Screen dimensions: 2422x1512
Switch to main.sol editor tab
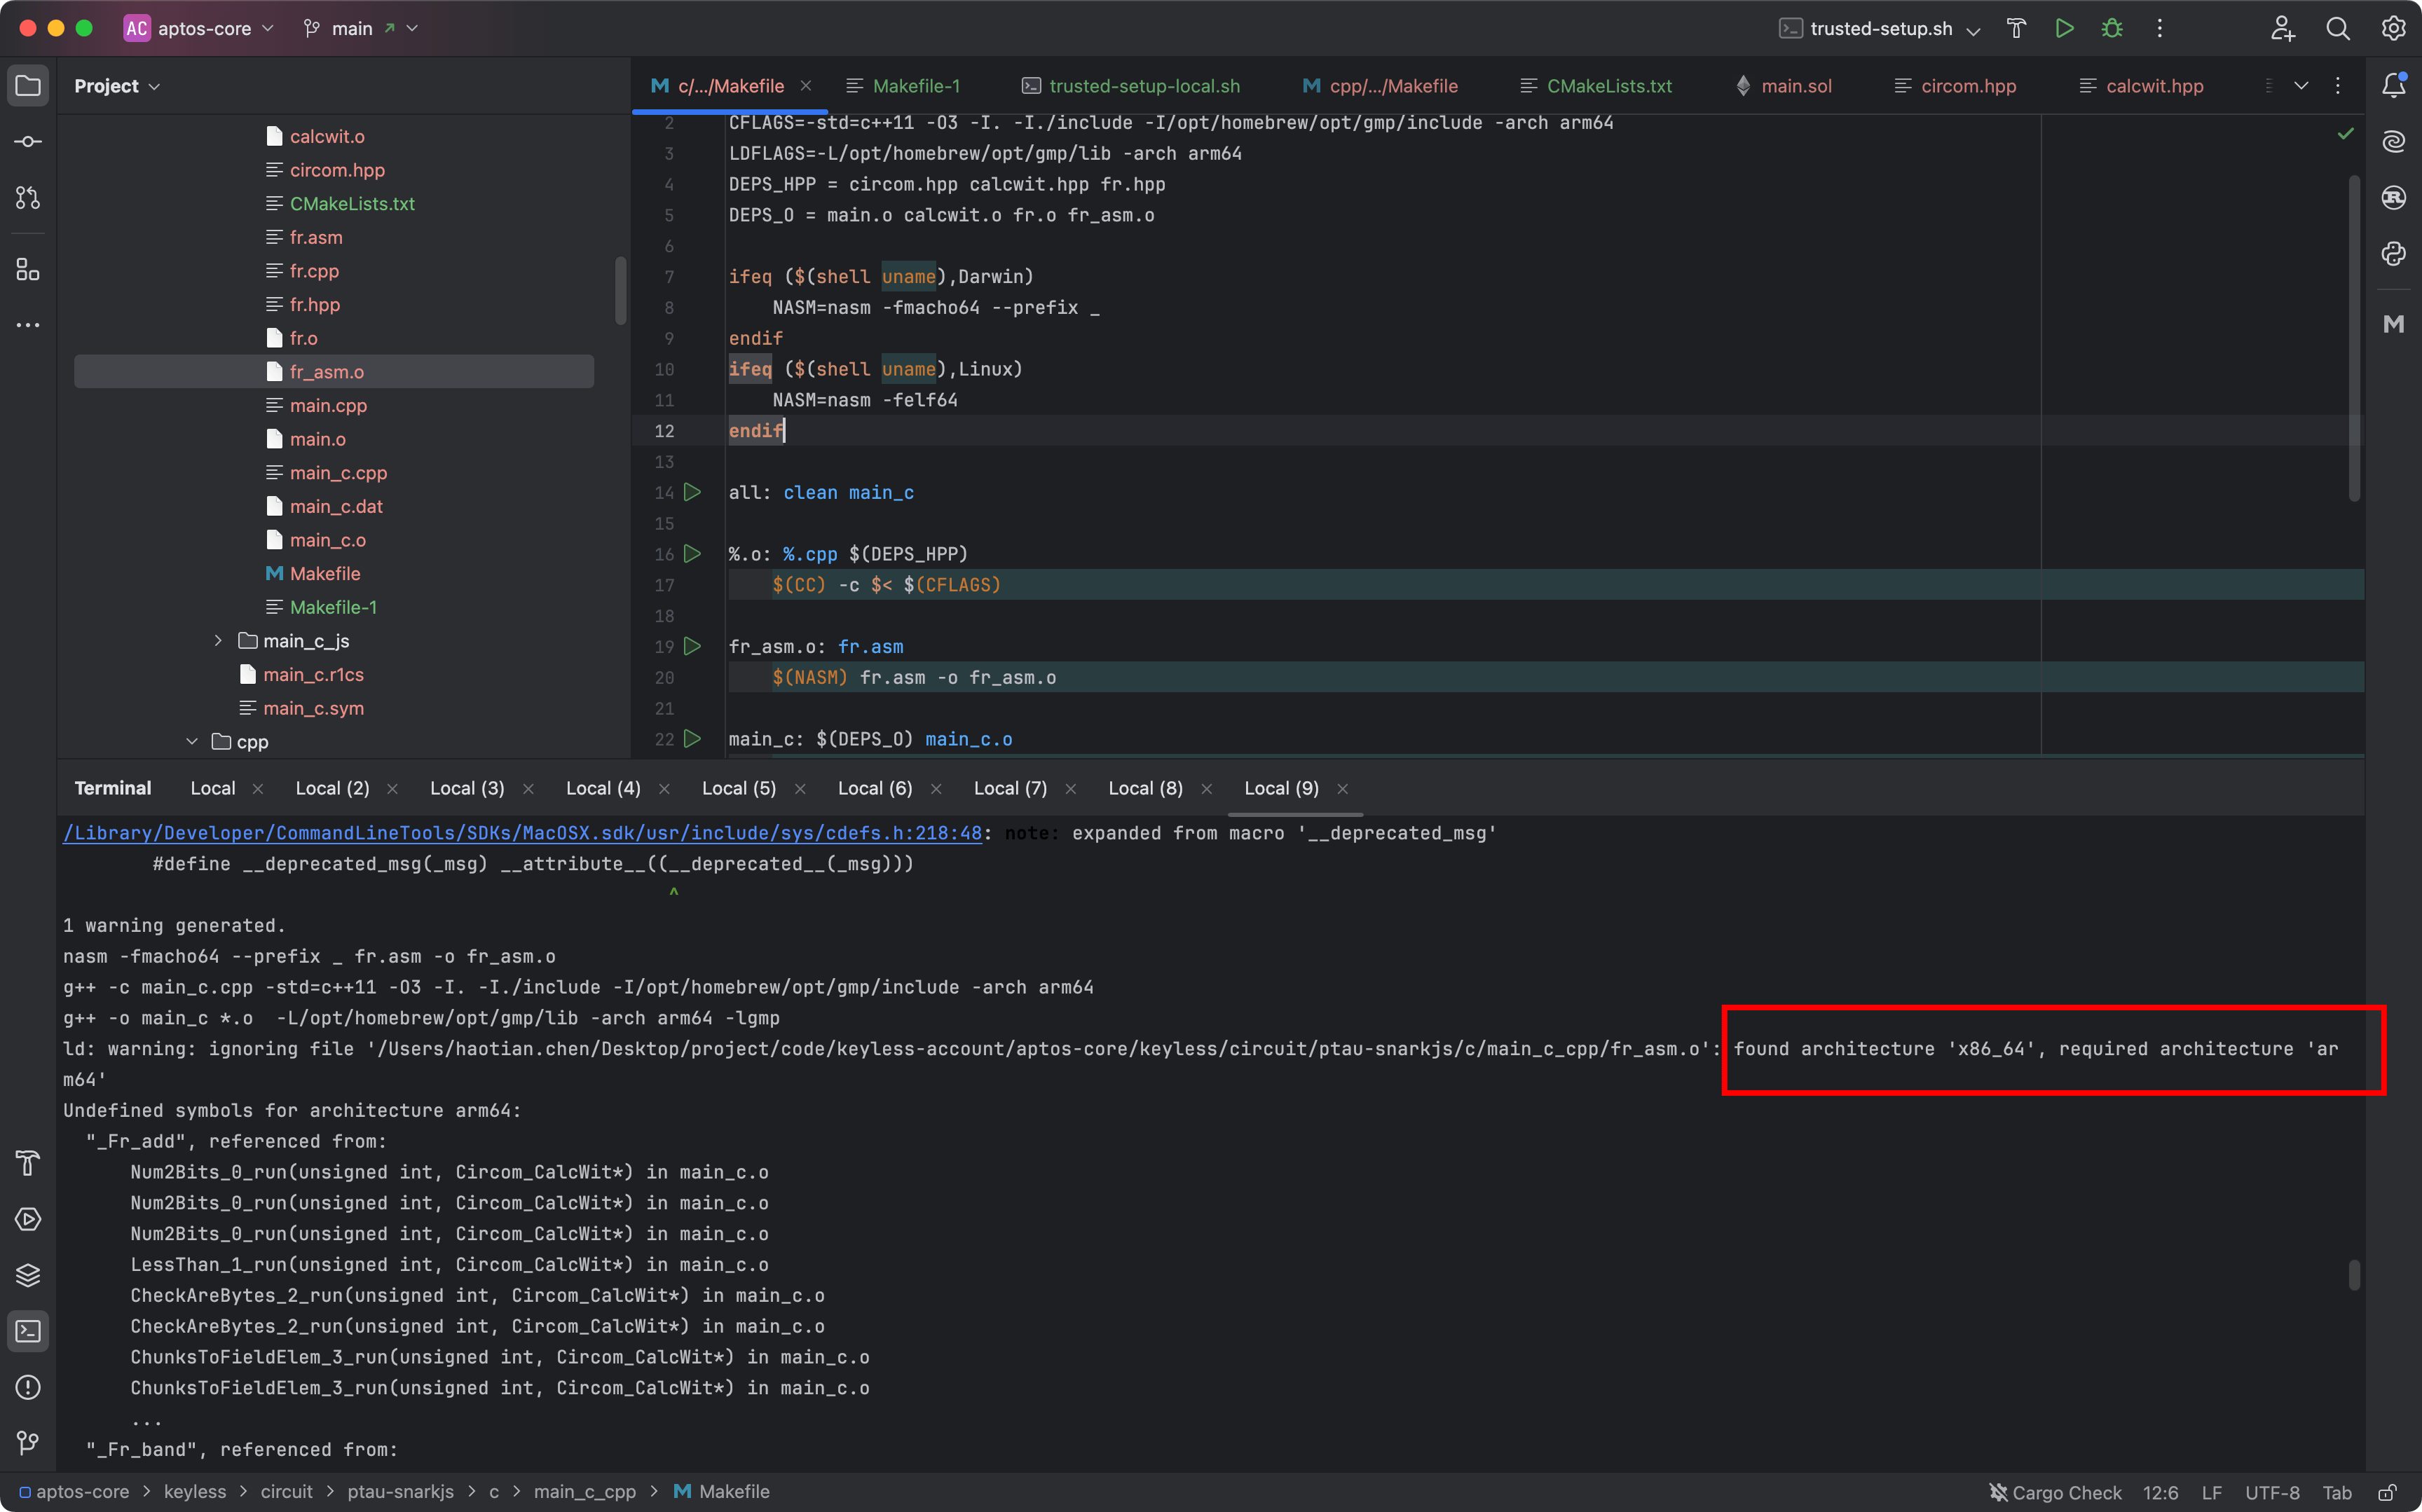click(x=1784, y=86)
